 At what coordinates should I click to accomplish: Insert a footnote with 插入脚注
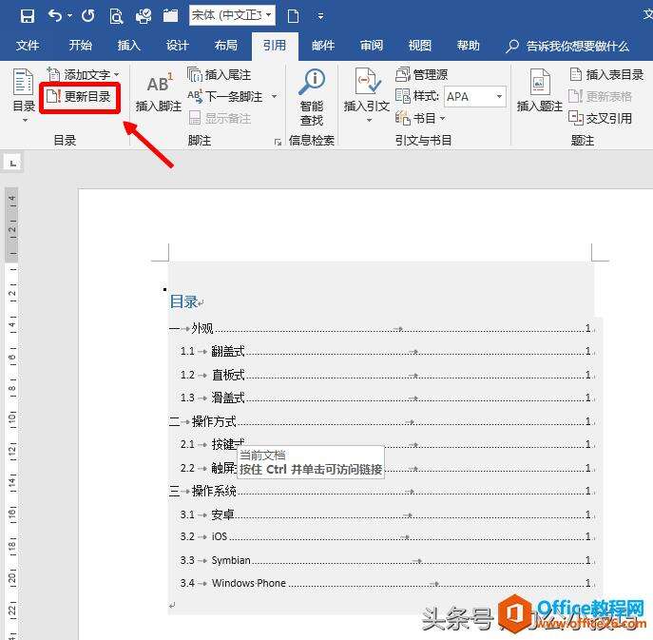coord(158,92)
